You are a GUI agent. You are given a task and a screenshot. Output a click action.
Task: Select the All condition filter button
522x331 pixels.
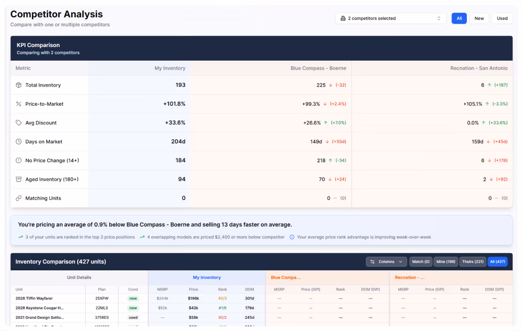tap(459, 18)
